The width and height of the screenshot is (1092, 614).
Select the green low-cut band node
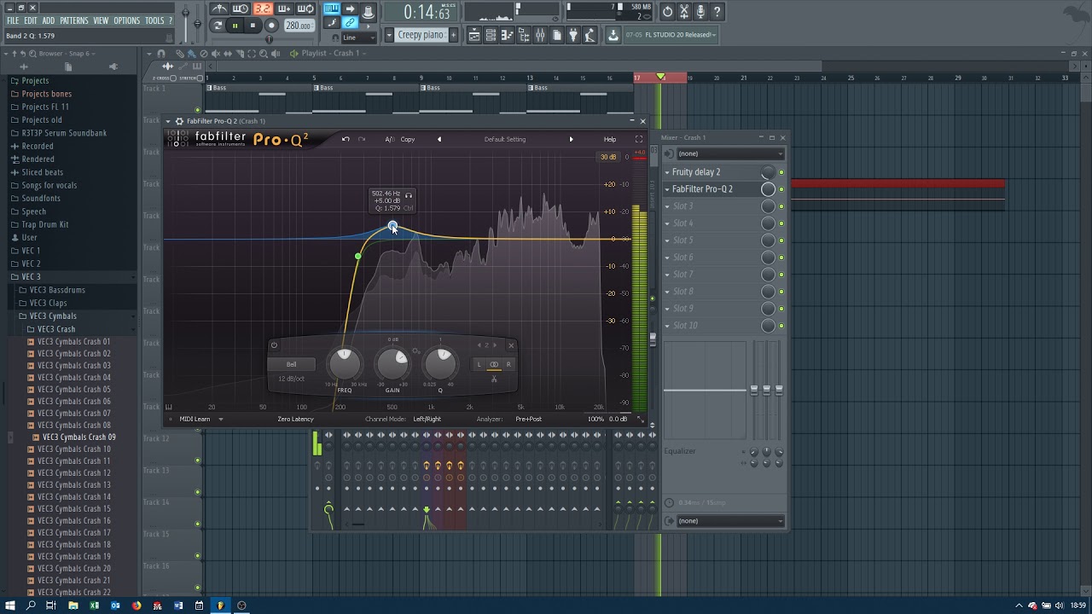tap(358, 256)
